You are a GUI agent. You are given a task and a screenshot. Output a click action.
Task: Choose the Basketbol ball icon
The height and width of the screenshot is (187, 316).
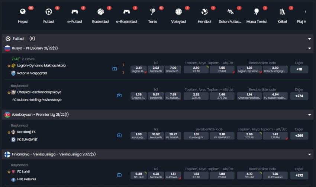point(100,12)
